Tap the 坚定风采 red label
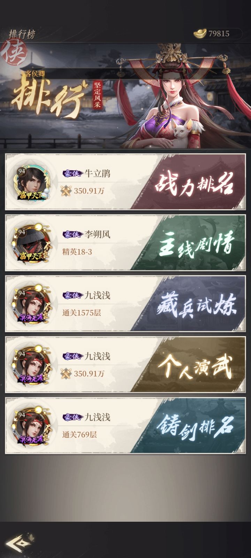The height and width of the screenshot is (558, 251). click(x=97, y=95)
